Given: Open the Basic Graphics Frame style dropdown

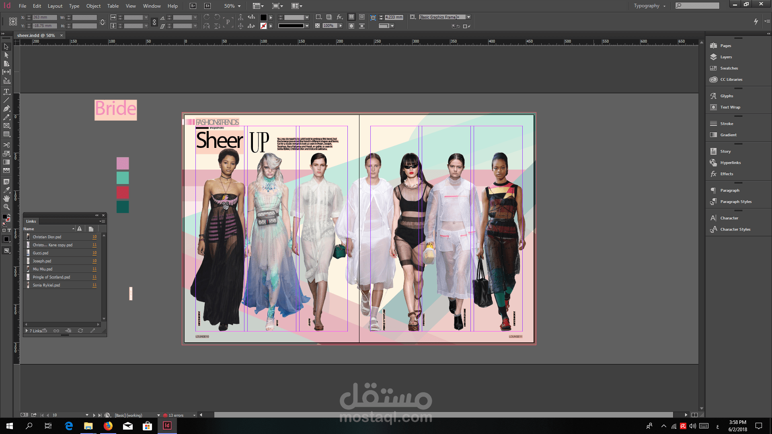Looking at the screenshot, I should [468, 17].
